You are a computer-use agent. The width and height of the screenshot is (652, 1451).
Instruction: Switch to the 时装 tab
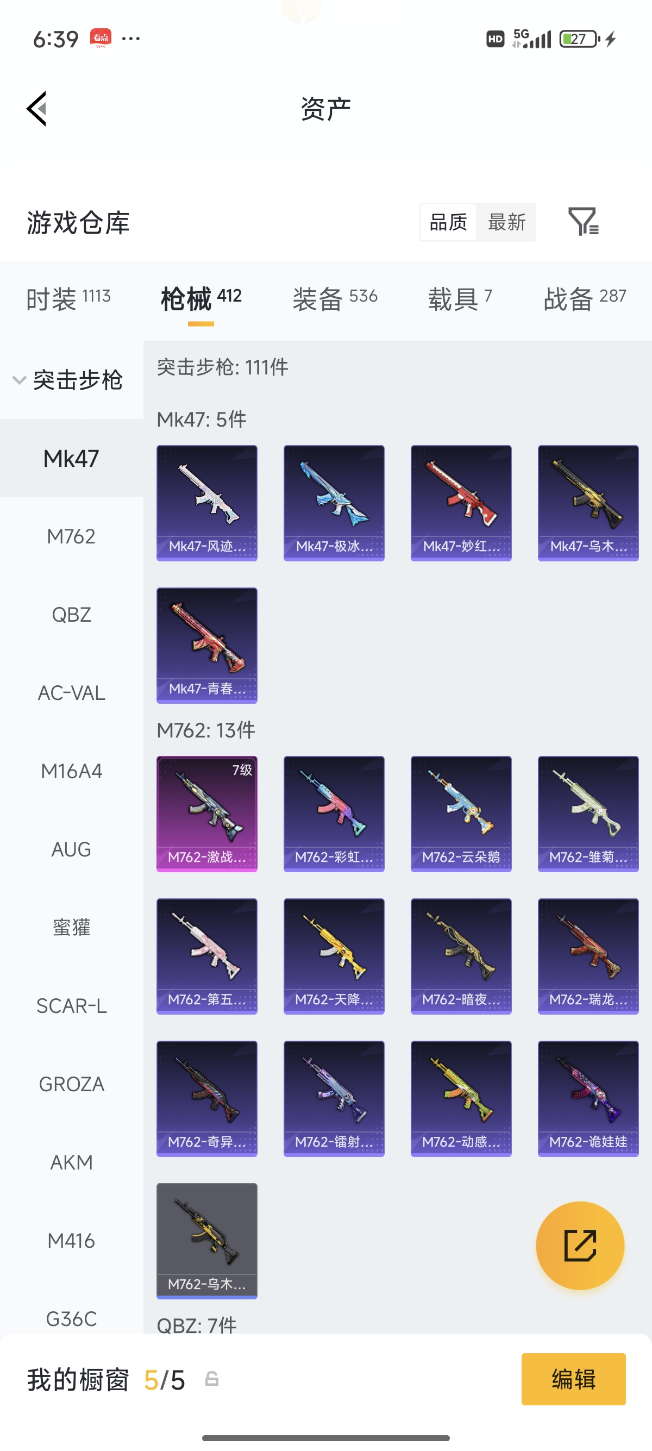pos(68,298)
